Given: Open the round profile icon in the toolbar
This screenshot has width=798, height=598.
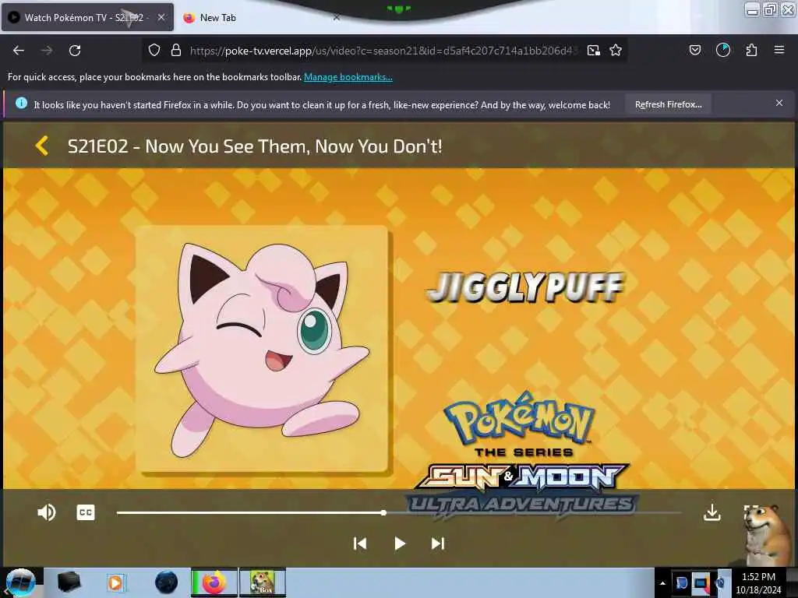Looking at the screenshot, I should click(723, 50).
